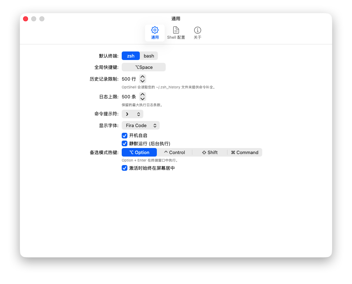This screenshot has height=284, width=352.
Task: Decrease the 历史记录限制 history limit stepper
Action: [x=143, y=81]
